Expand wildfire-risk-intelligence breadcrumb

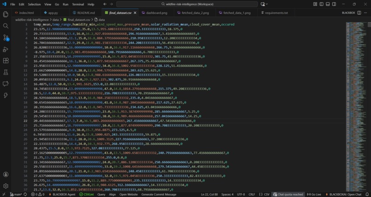[32, 20]
